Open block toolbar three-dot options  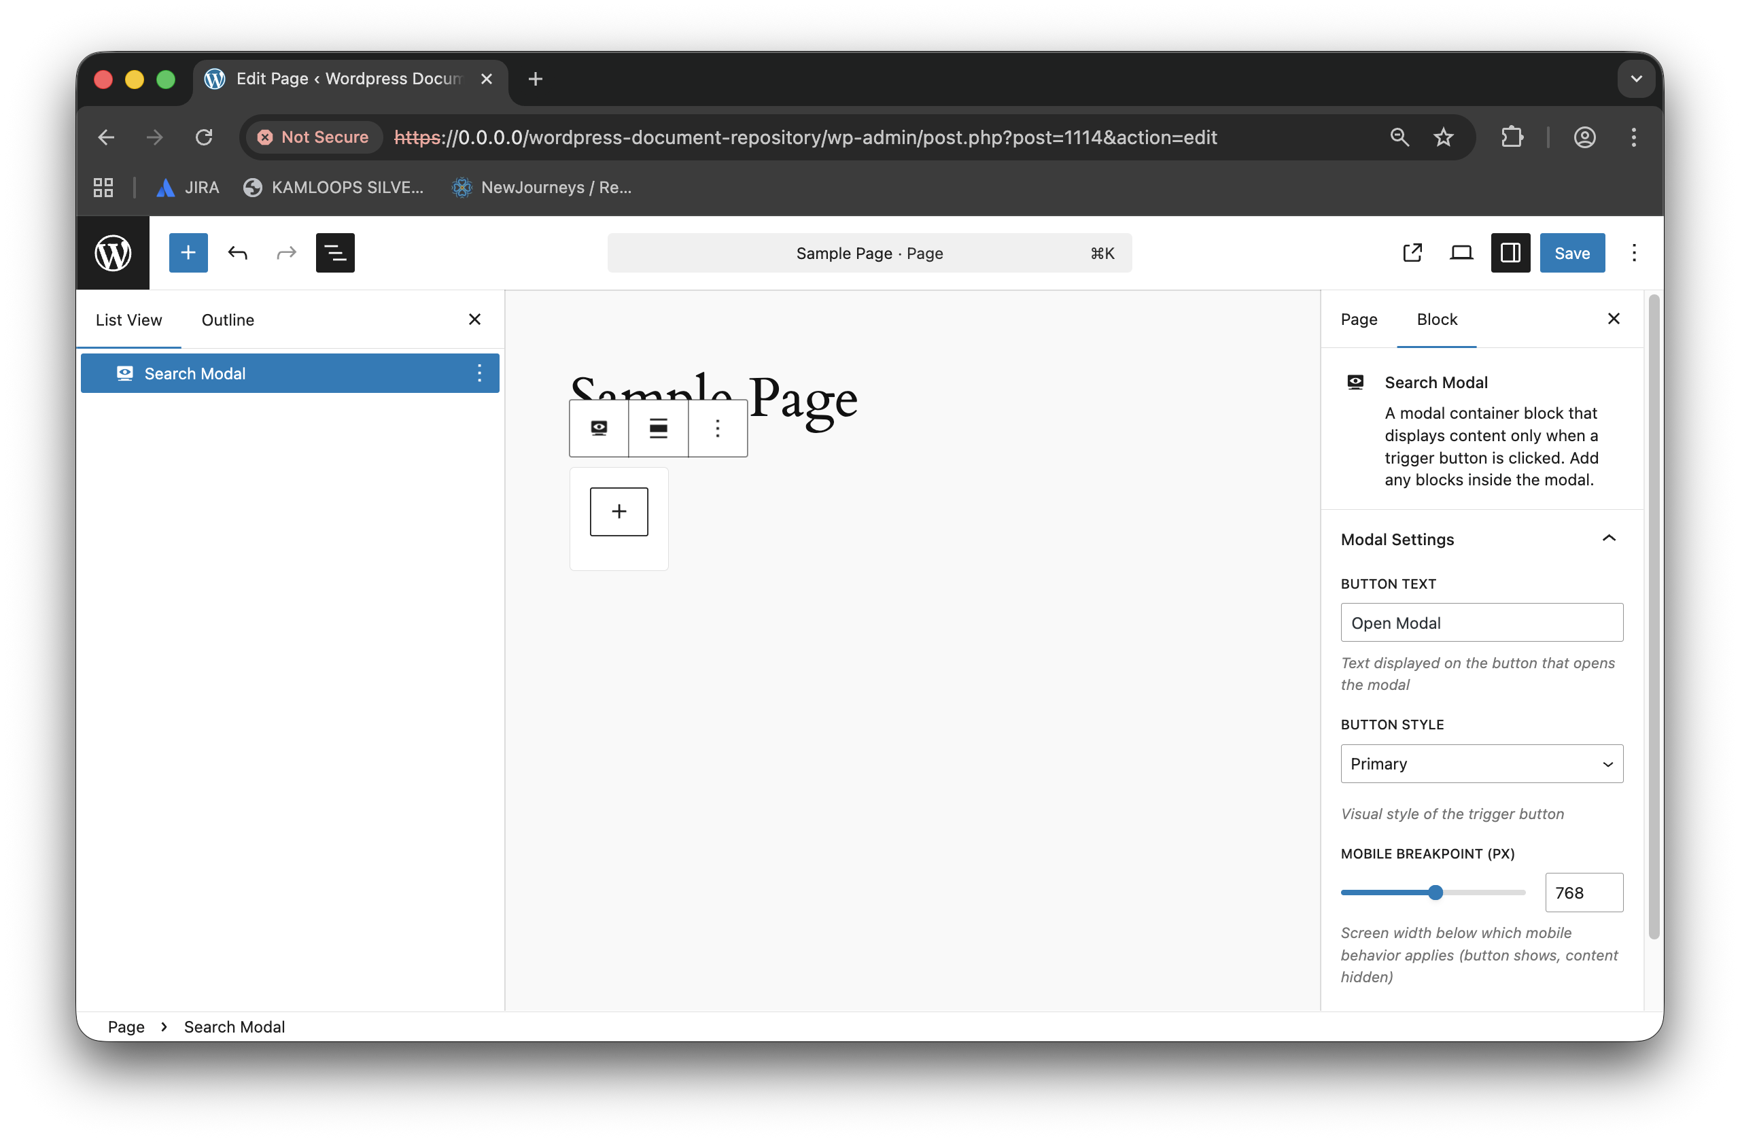click(x=717, y=428)
